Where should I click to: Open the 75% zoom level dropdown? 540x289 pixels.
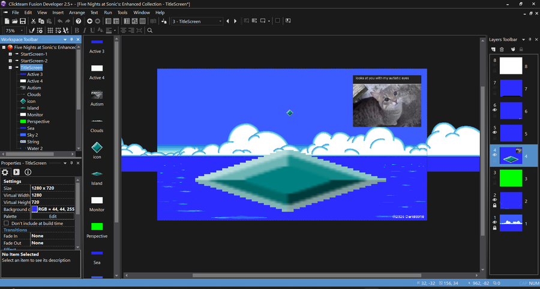[x=22, y=30]
